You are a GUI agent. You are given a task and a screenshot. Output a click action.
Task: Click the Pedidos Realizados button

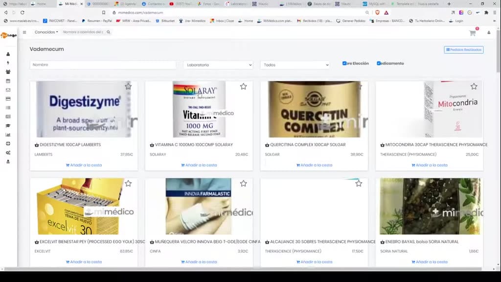point(464,49)
